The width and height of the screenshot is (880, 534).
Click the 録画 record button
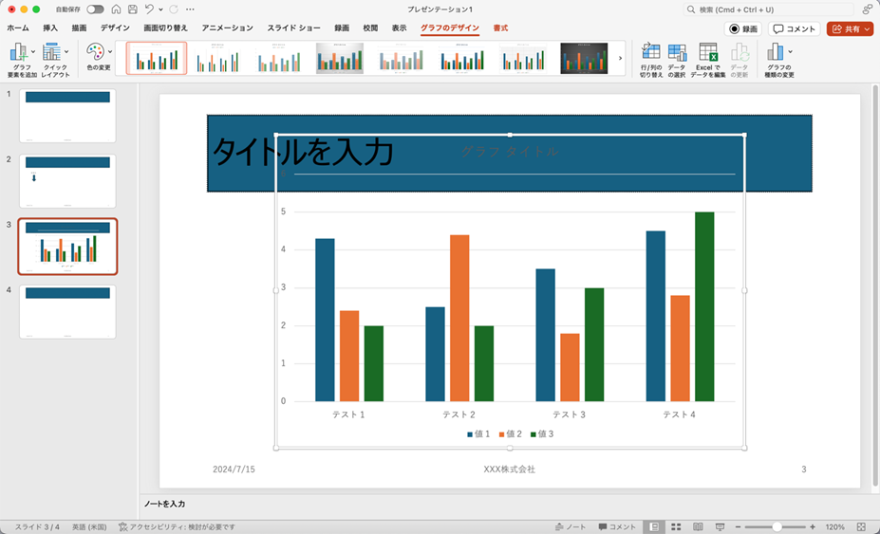pyautogui.click(x=743, y=28)
